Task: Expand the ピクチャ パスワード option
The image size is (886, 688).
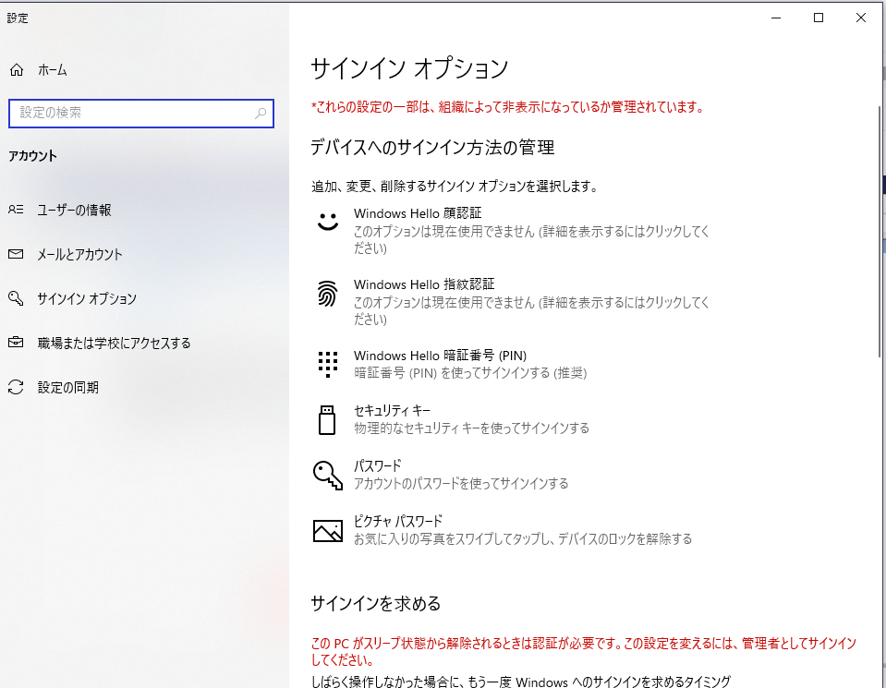Action: [x=512, y=530]
